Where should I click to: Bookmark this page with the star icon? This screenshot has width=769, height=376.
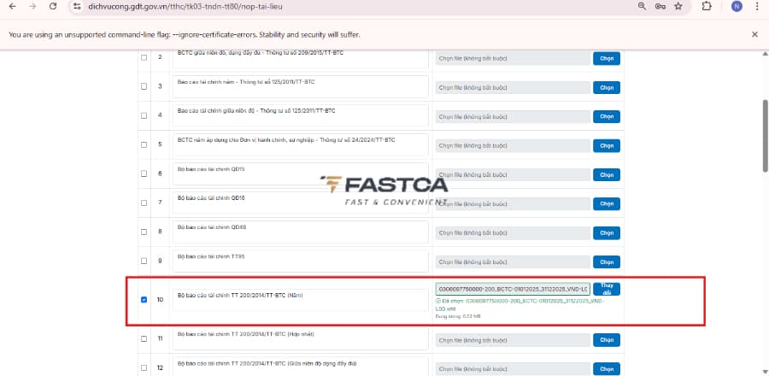pos(678,6)
